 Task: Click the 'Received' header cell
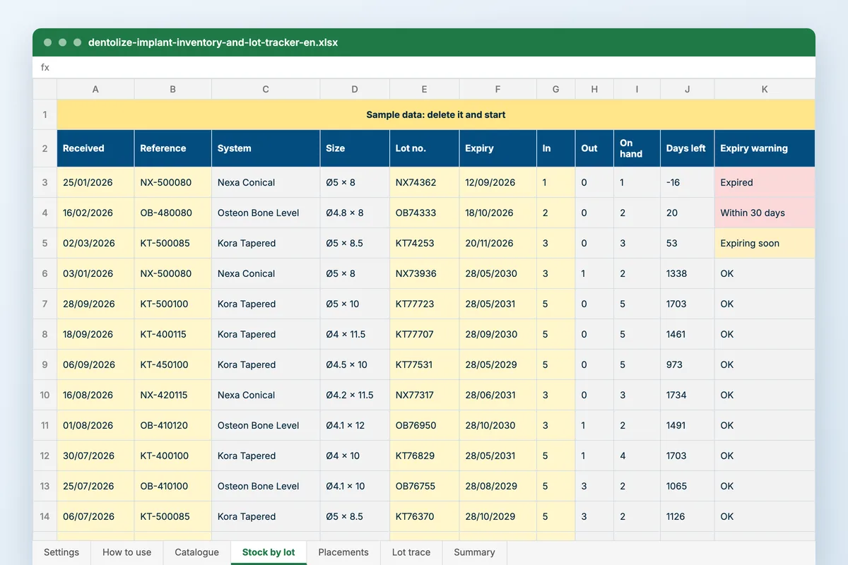tap(95, 148)
